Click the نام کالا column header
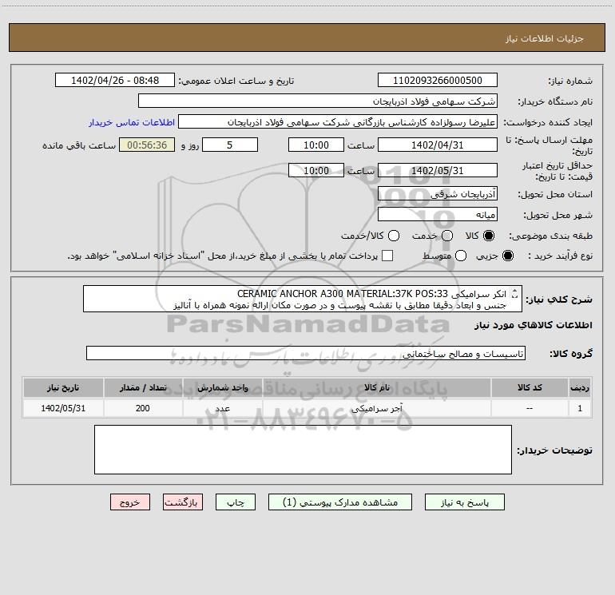Viewport: 615px width, 595px height. pyautogui.click(x=376, y=388)
